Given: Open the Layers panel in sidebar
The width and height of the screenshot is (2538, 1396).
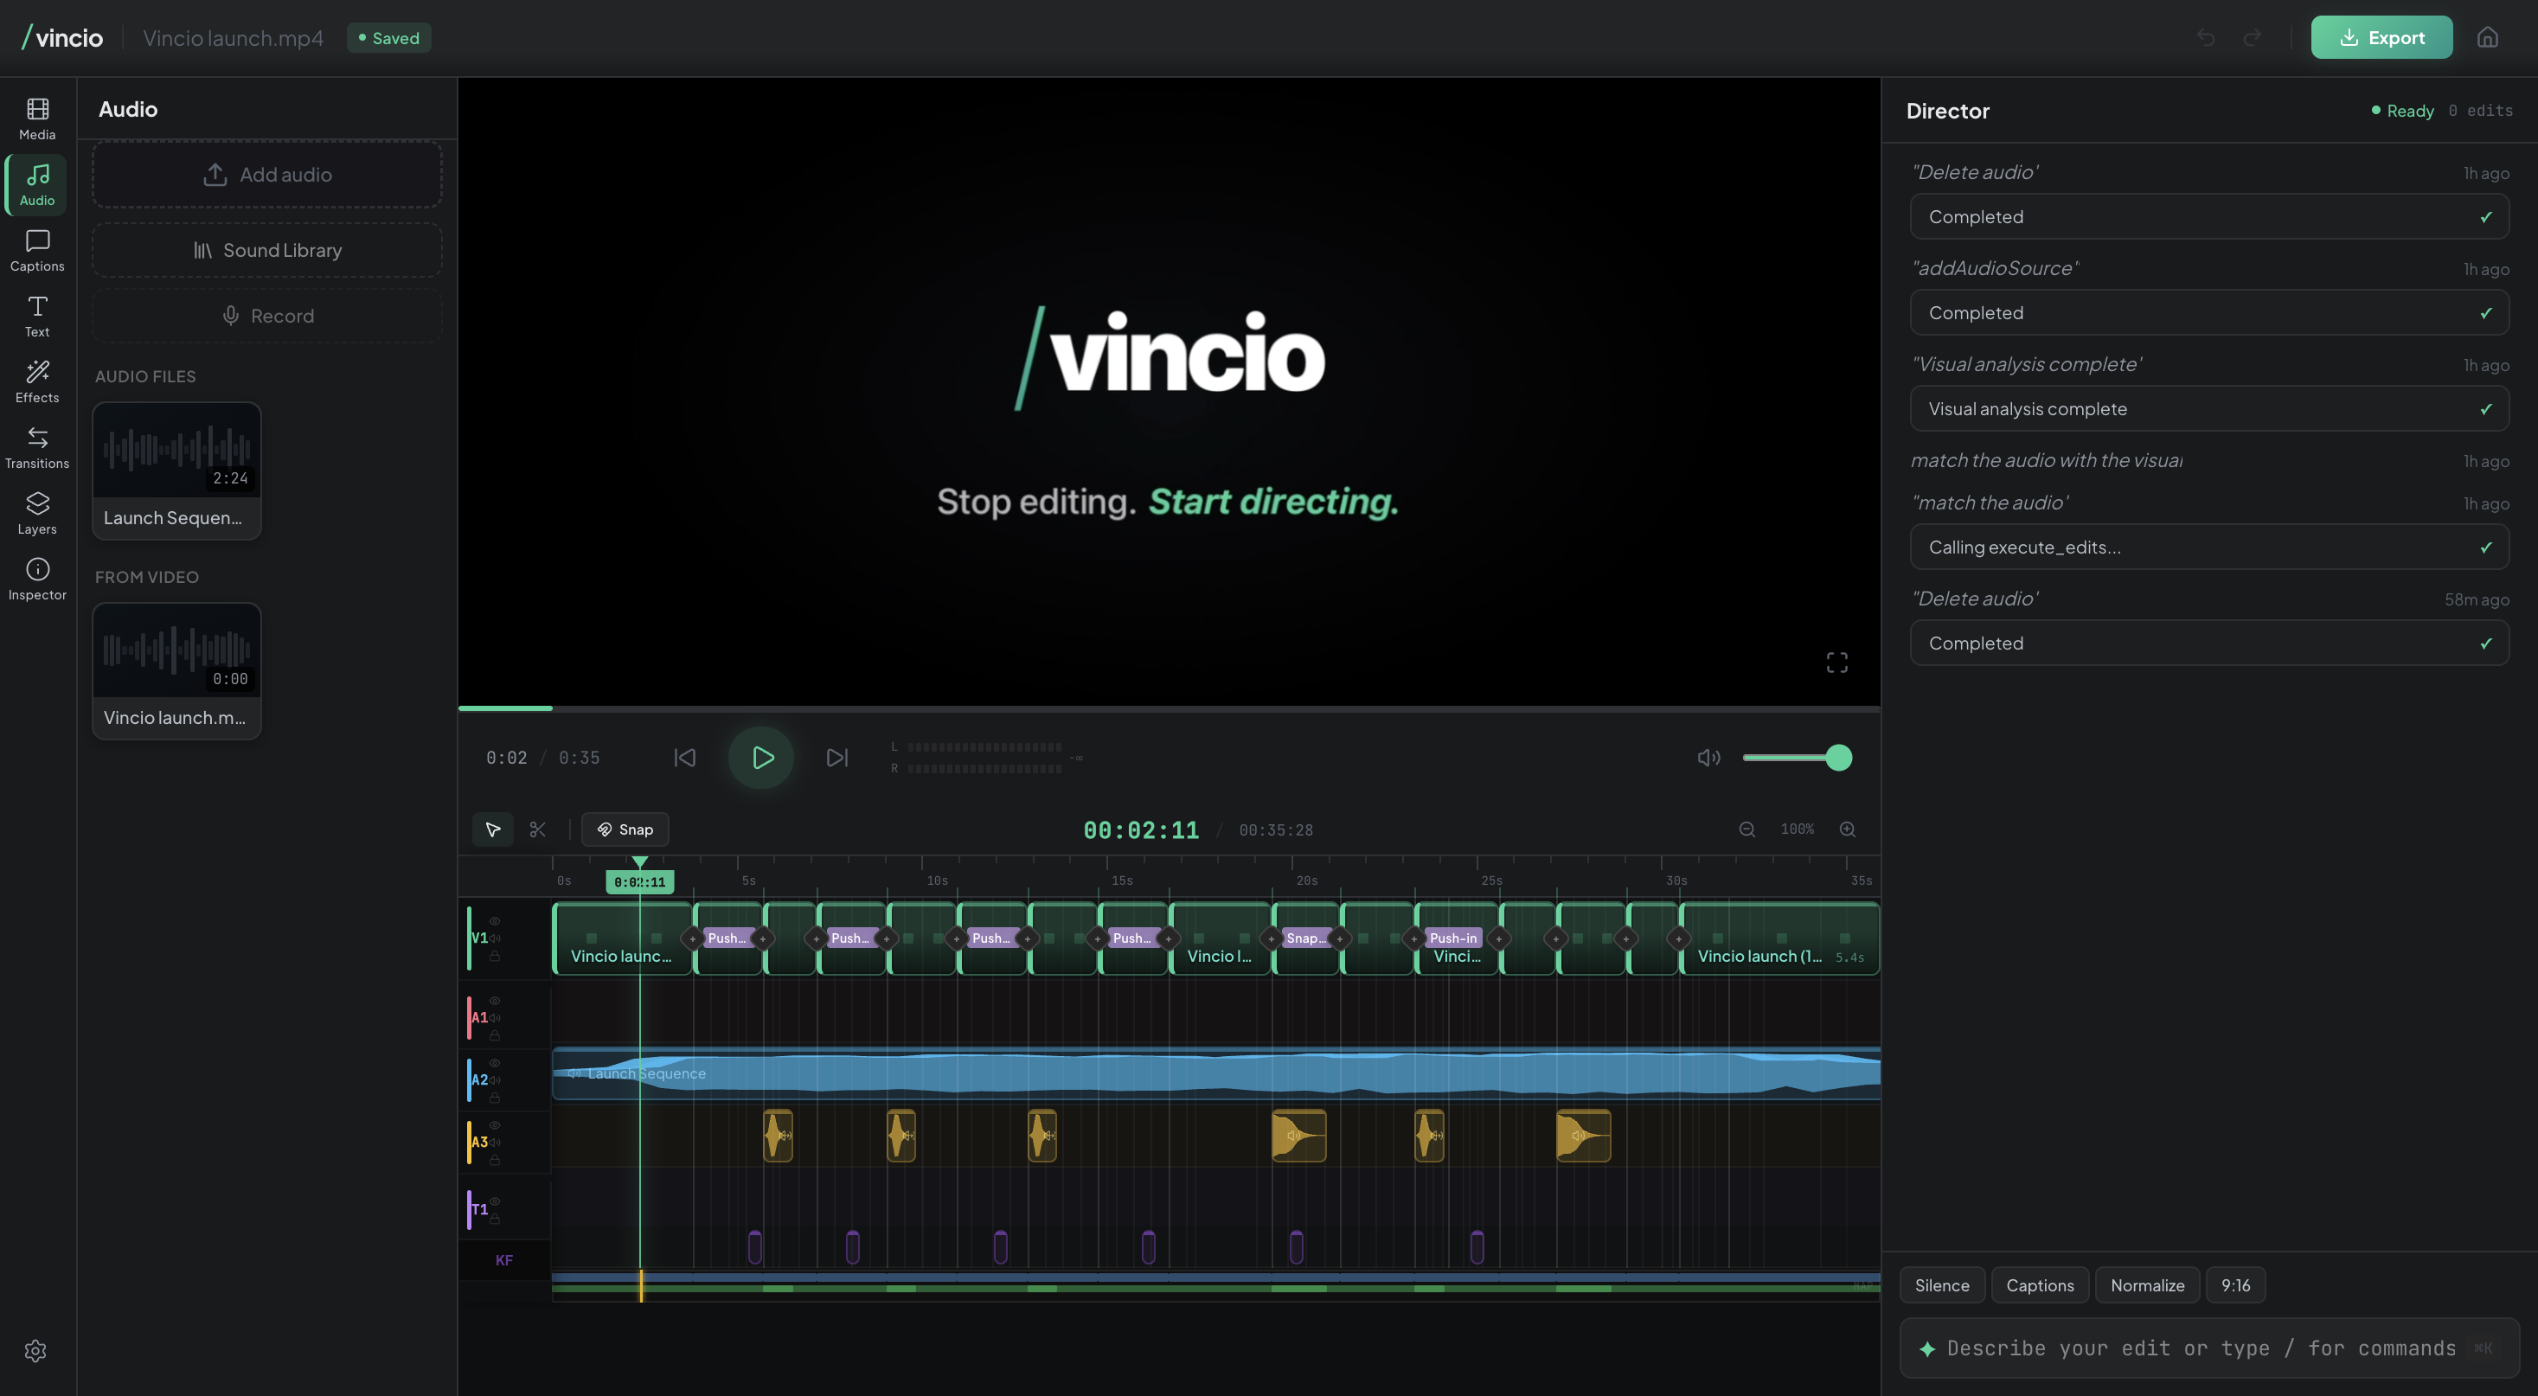Looking at the screenshot, I should [37, 513].
